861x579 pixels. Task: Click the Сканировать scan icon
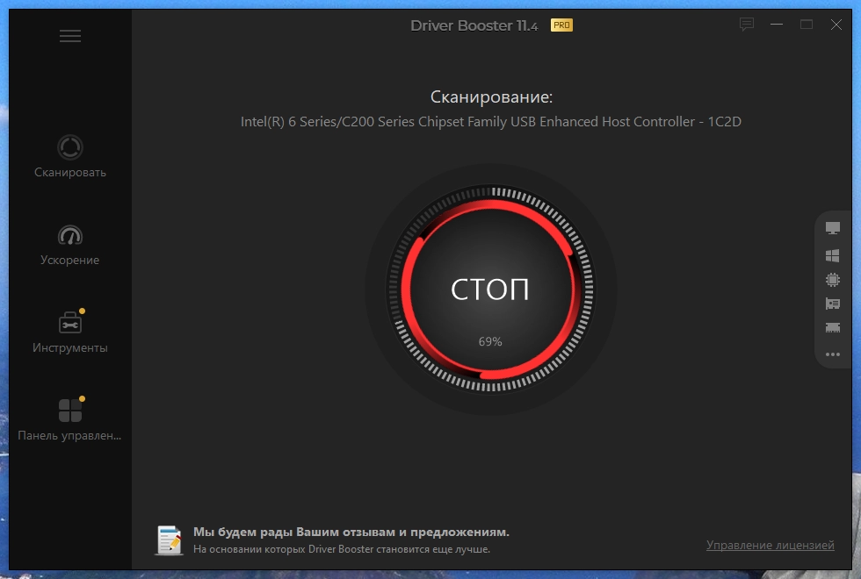[70, 147]
